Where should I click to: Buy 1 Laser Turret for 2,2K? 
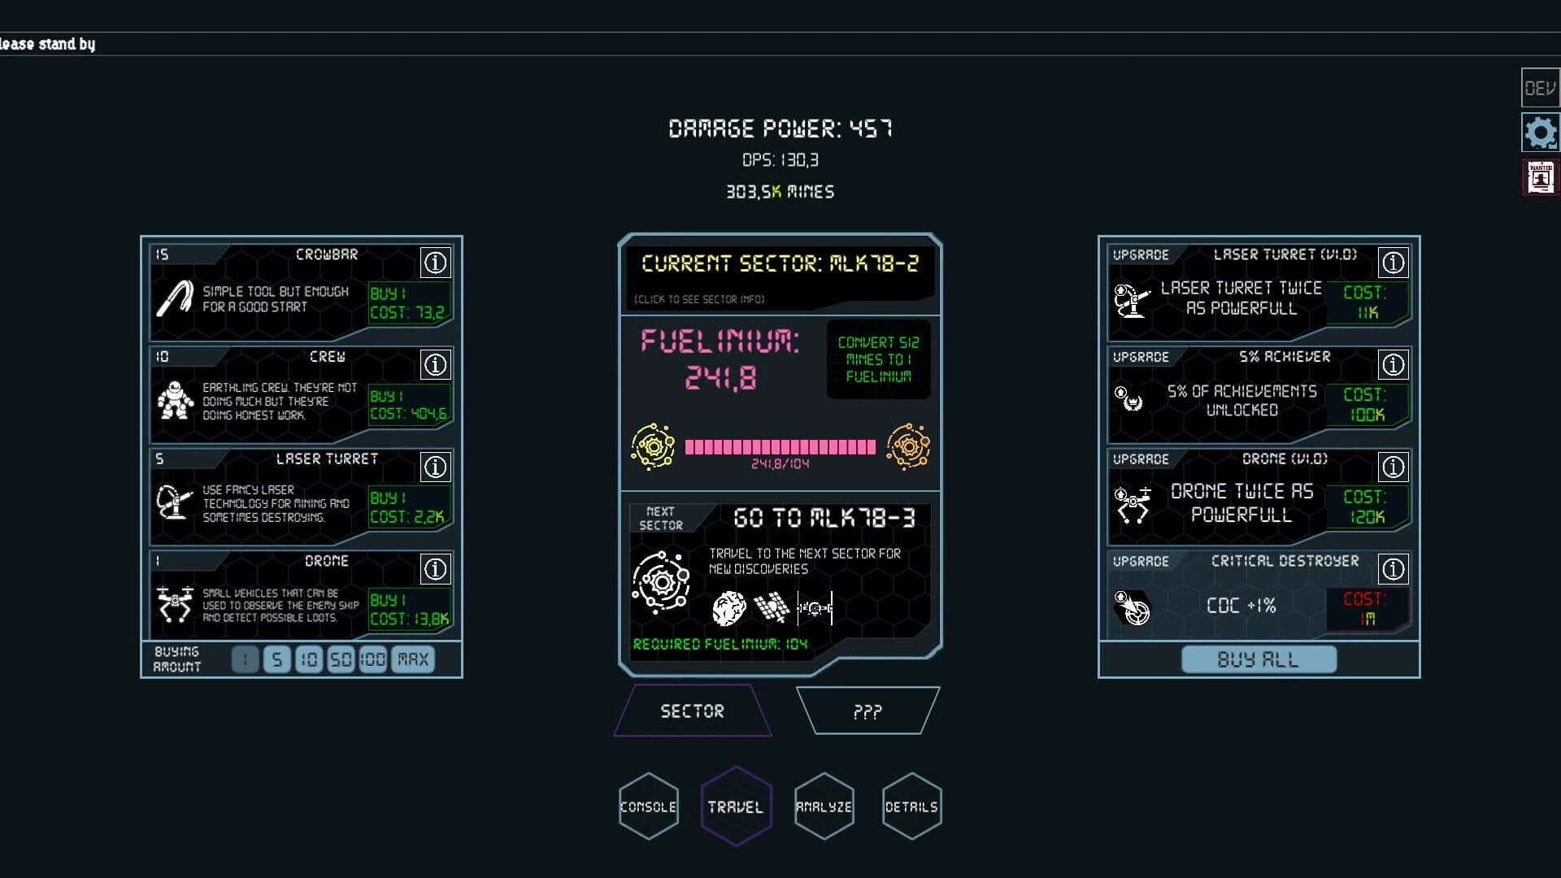point(409,506)
